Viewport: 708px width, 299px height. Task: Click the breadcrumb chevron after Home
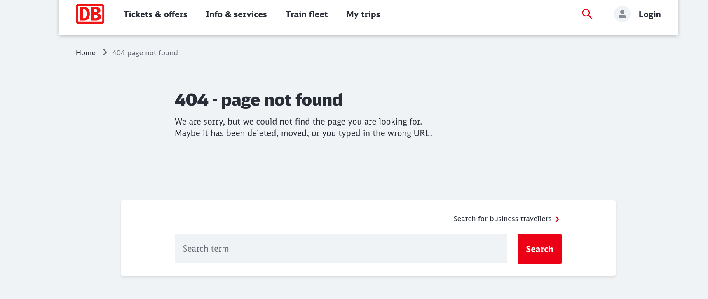105,52
